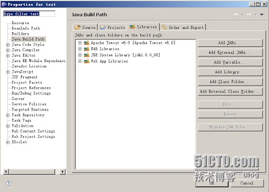This screenshot has width=269, height=192.
Task: Switch to the Source tab
Action: click(x=85, y=27)
